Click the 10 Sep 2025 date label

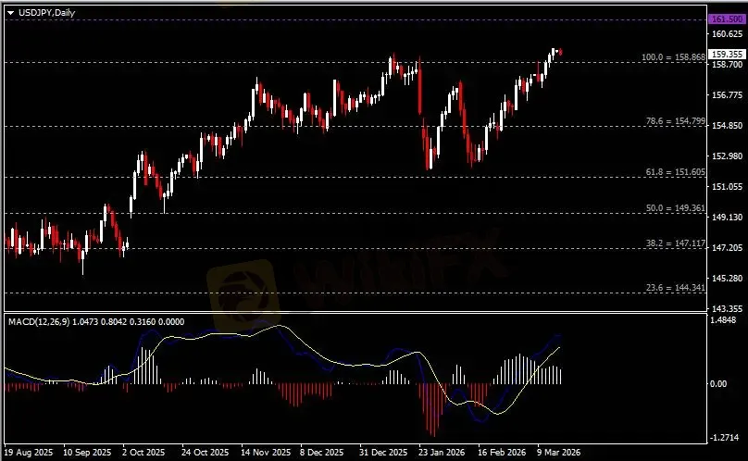click(x=87, y=452)
